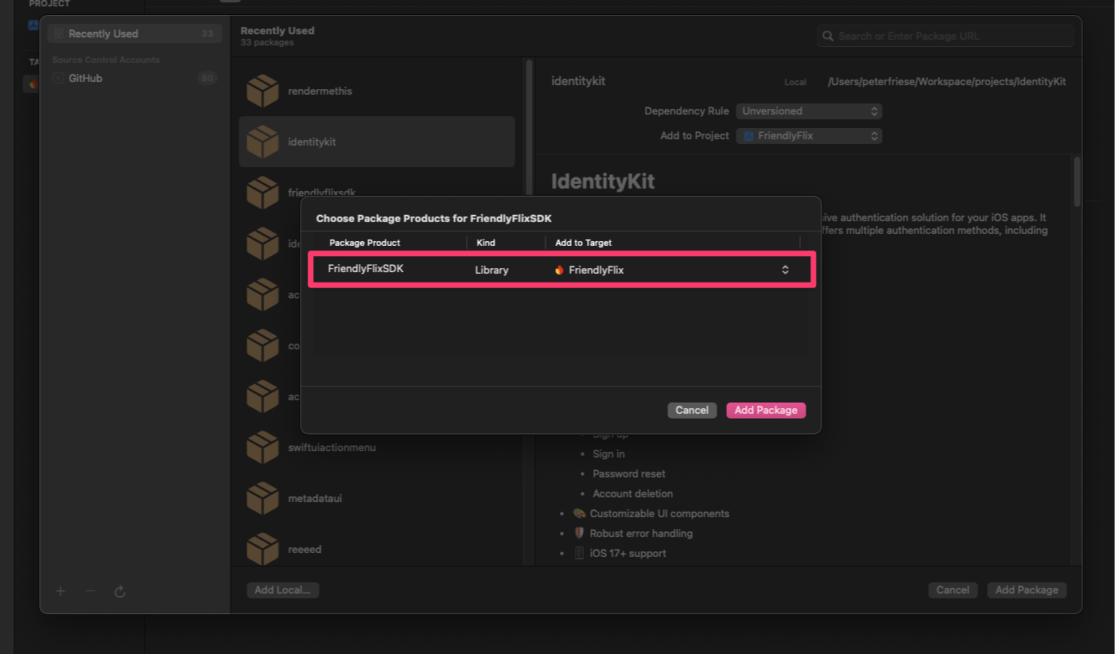Select GitHub source control account

(86, 78)
